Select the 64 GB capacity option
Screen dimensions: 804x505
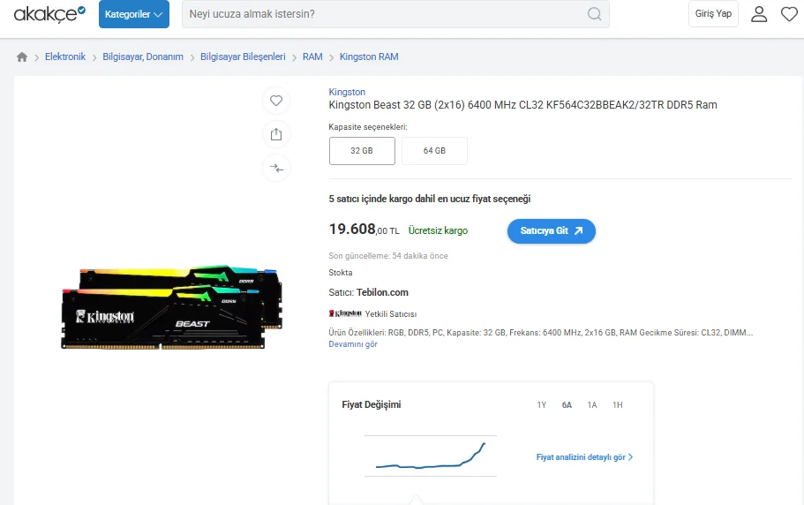tap(434, 151)
